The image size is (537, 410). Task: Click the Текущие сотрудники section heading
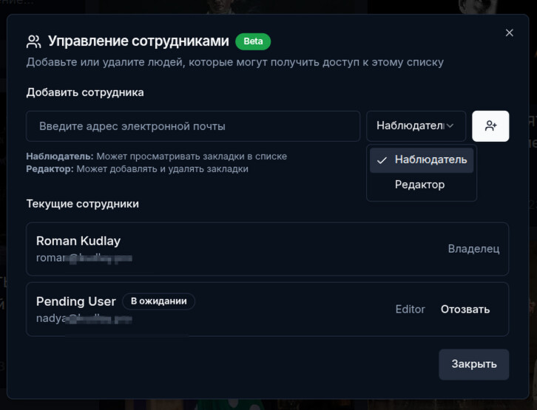82,203
